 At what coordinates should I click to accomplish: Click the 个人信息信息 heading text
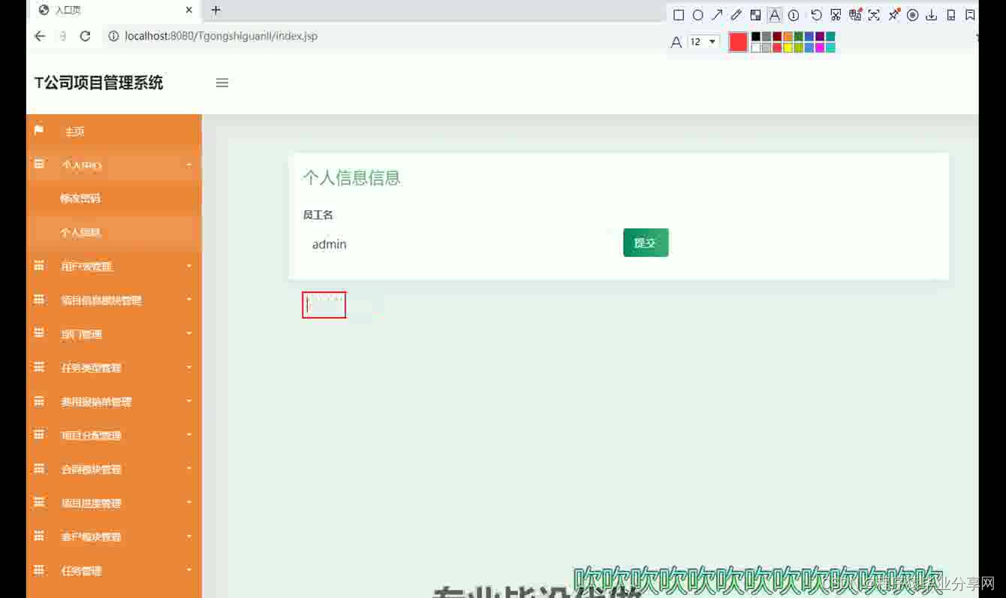351,178
